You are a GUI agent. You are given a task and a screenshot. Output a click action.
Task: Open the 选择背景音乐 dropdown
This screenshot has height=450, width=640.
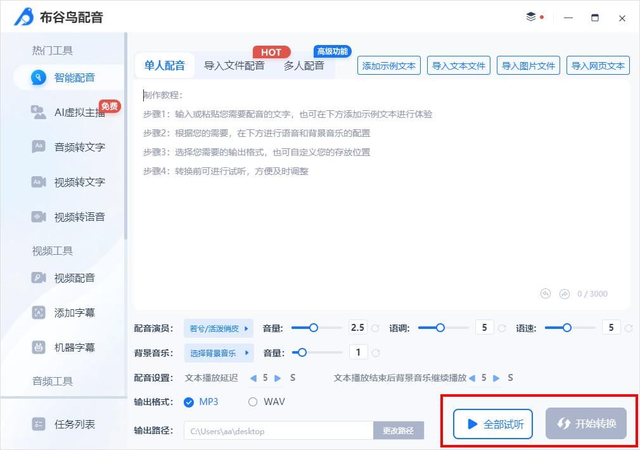(219, 353)
